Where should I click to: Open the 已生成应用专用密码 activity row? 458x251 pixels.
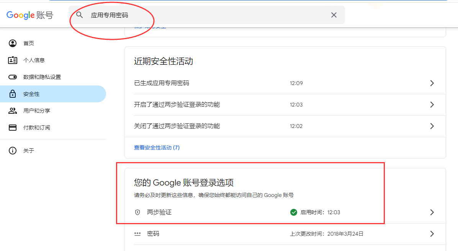[x=285, y=83]
